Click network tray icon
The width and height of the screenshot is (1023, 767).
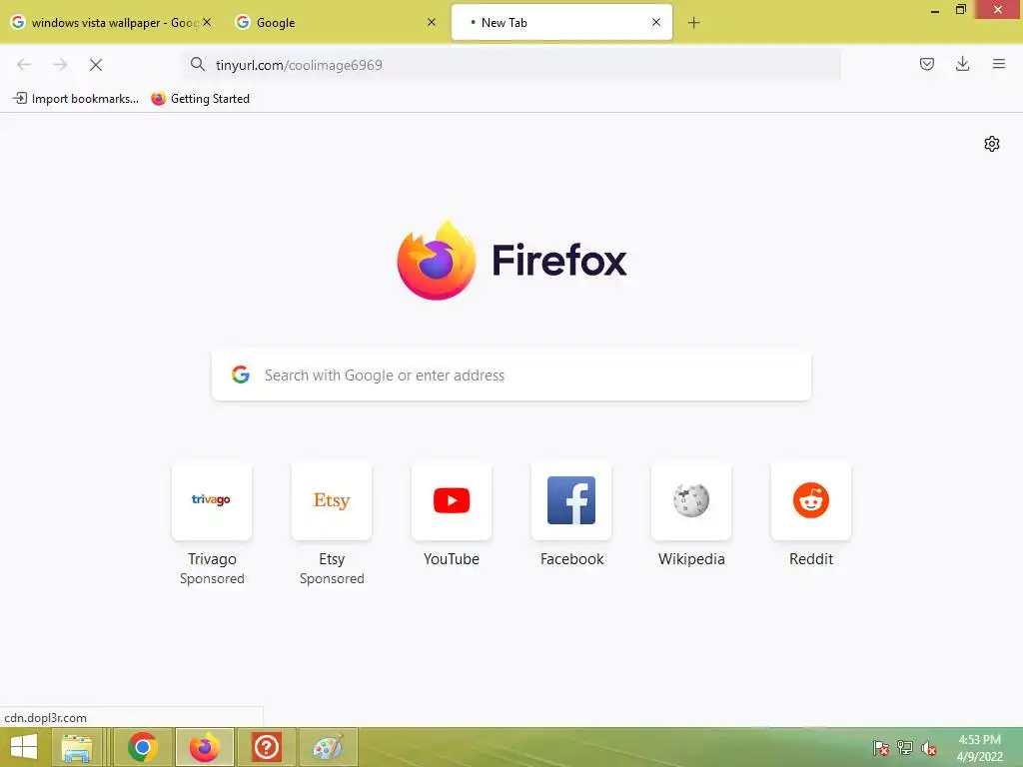pyautogui.click(x=905, y=748)
